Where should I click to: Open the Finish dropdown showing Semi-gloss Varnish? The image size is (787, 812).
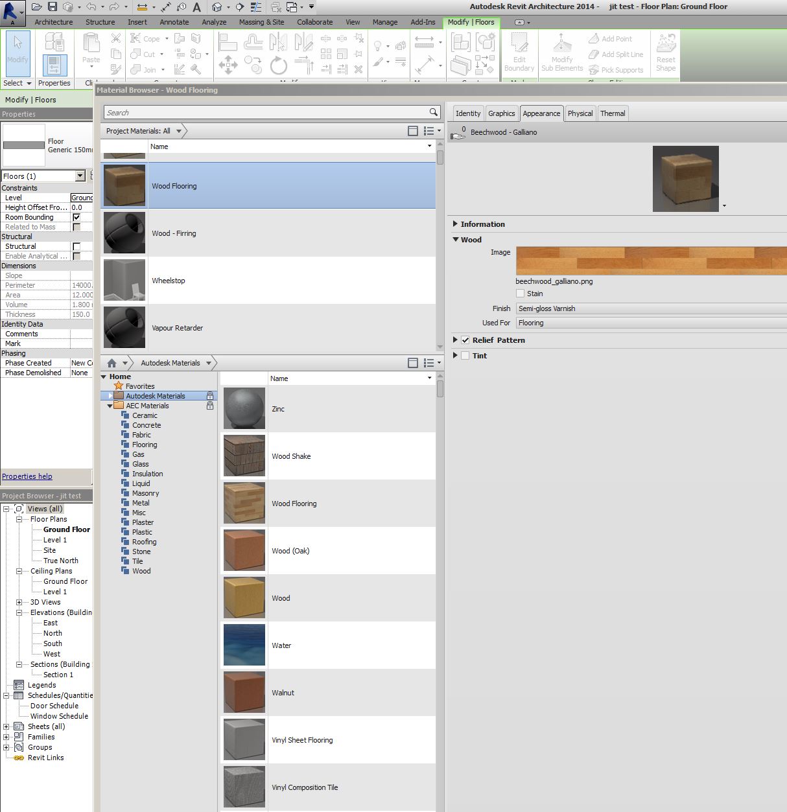pyautogui.click(x=651, y=308)
